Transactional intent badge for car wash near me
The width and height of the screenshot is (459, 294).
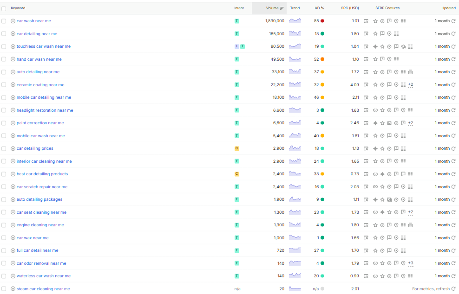click(x=237, y=21)
